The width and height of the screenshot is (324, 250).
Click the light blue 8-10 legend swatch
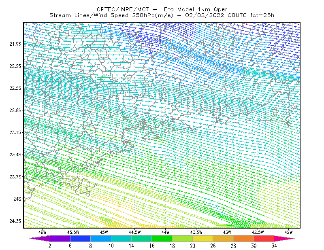click(x=101, y=238)
